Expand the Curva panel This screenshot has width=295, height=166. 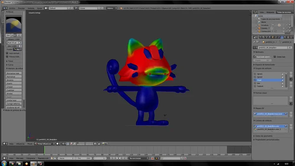[10, 65]
